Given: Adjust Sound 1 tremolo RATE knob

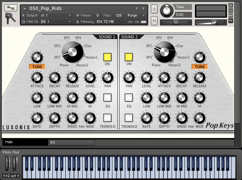Looking at the screenshot, I should click(37, 118).
